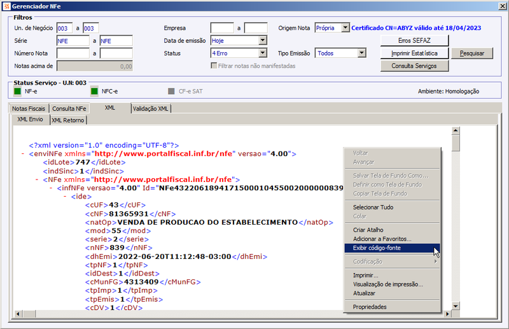
Task: Click the Pesquisar button
Action: coord(471,53)
